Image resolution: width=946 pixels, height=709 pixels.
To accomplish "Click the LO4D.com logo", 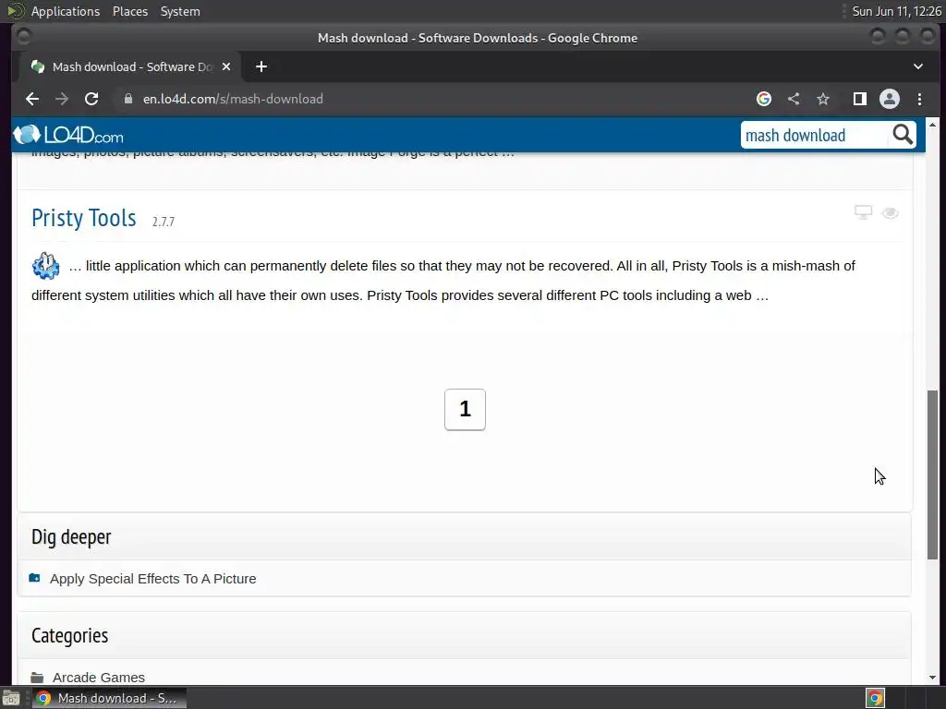I will (x=68, y=135).
